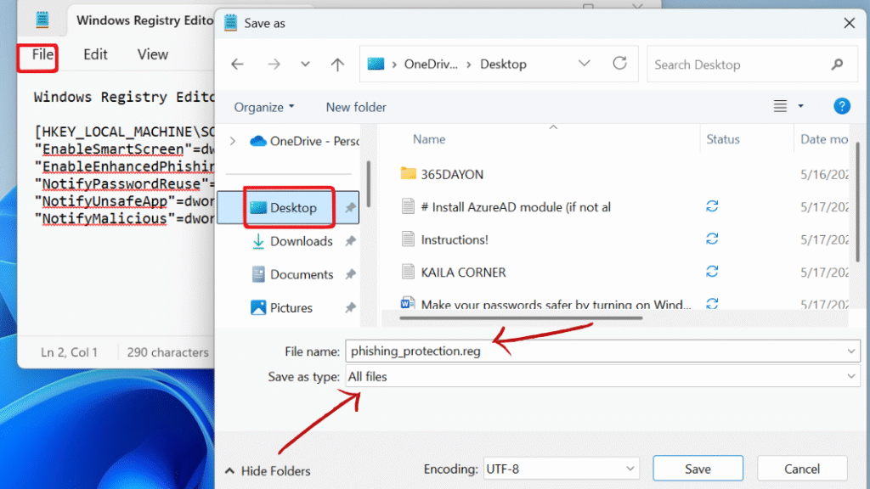Screen dimensions: 870x489
Task: Click the search magnifier icon
Action: point(837,65)
